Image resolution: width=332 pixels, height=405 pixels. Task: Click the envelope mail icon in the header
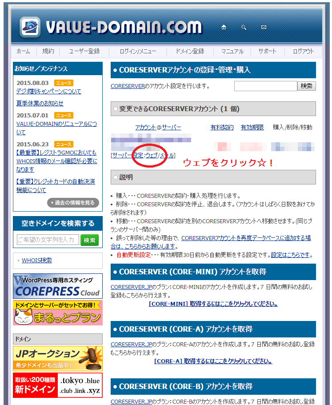point(264,27)
